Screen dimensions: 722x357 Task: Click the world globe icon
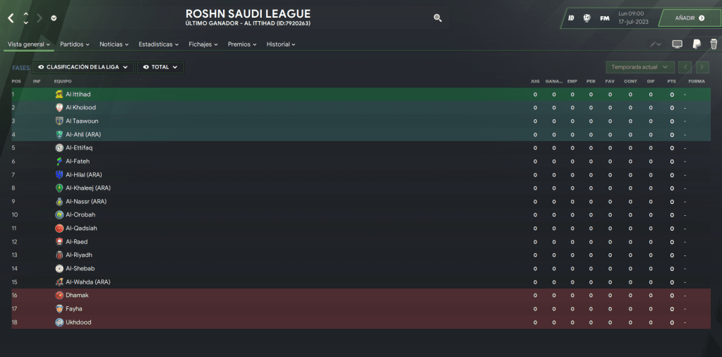[x=587, y=18]
